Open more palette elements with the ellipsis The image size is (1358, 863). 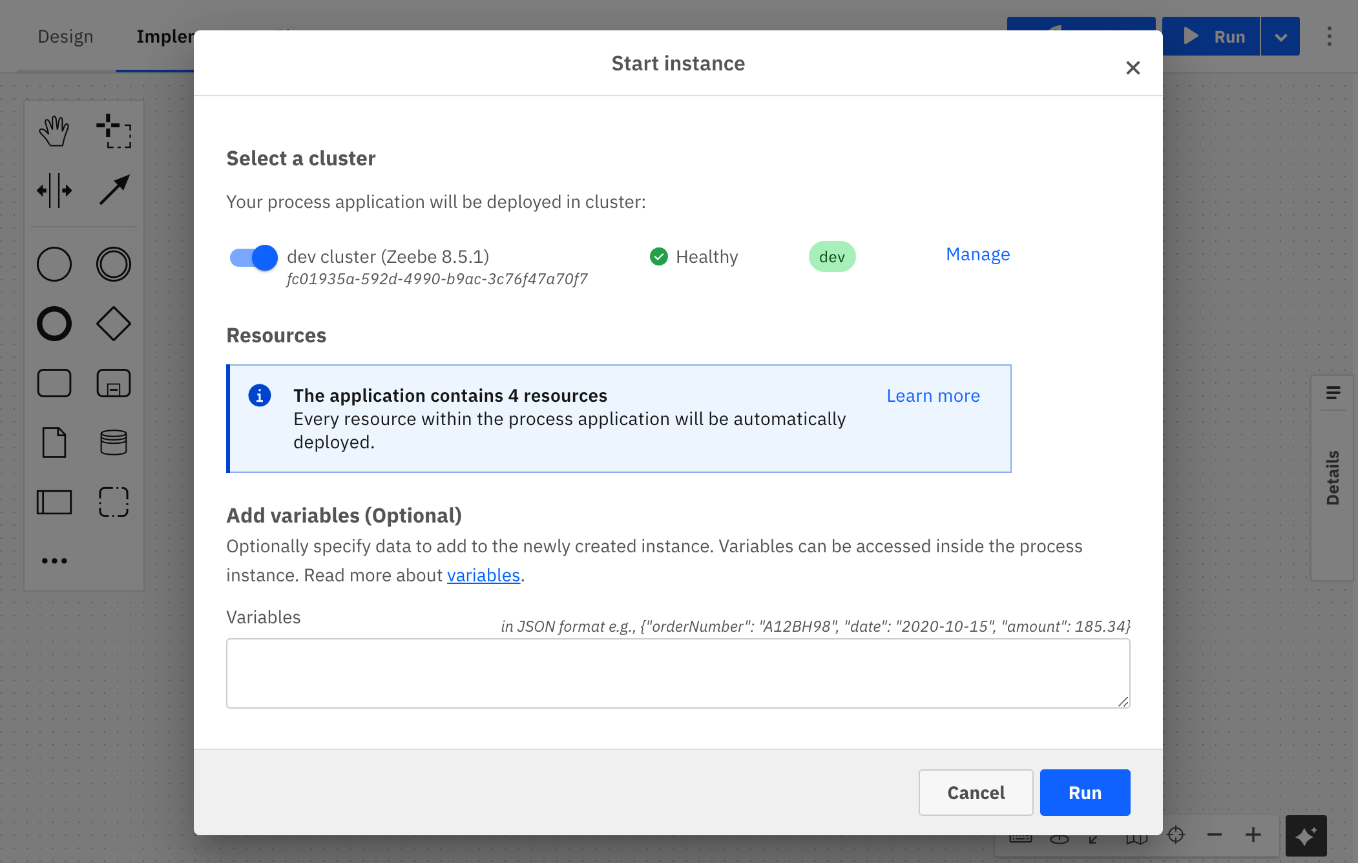click(x=54, y=560)
